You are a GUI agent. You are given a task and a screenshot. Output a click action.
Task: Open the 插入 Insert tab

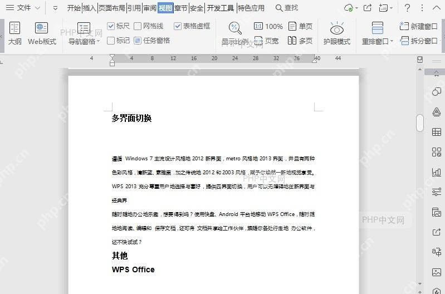90,8
